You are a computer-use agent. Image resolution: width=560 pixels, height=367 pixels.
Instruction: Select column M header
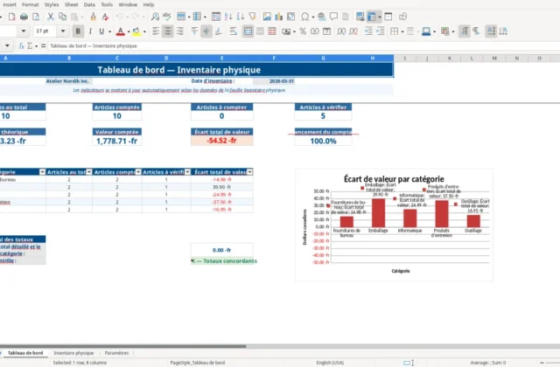(494, 59)
